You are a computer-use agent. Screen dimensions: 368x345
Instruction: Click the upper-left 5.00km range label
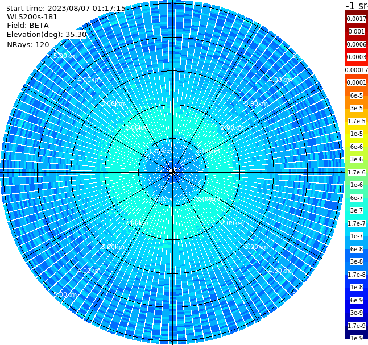pos(65,56)
